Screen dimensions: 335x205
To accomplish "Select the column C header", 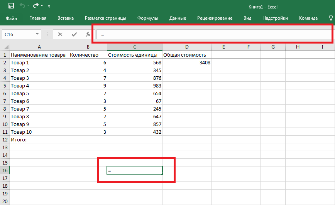I will (x=135, y=47).
